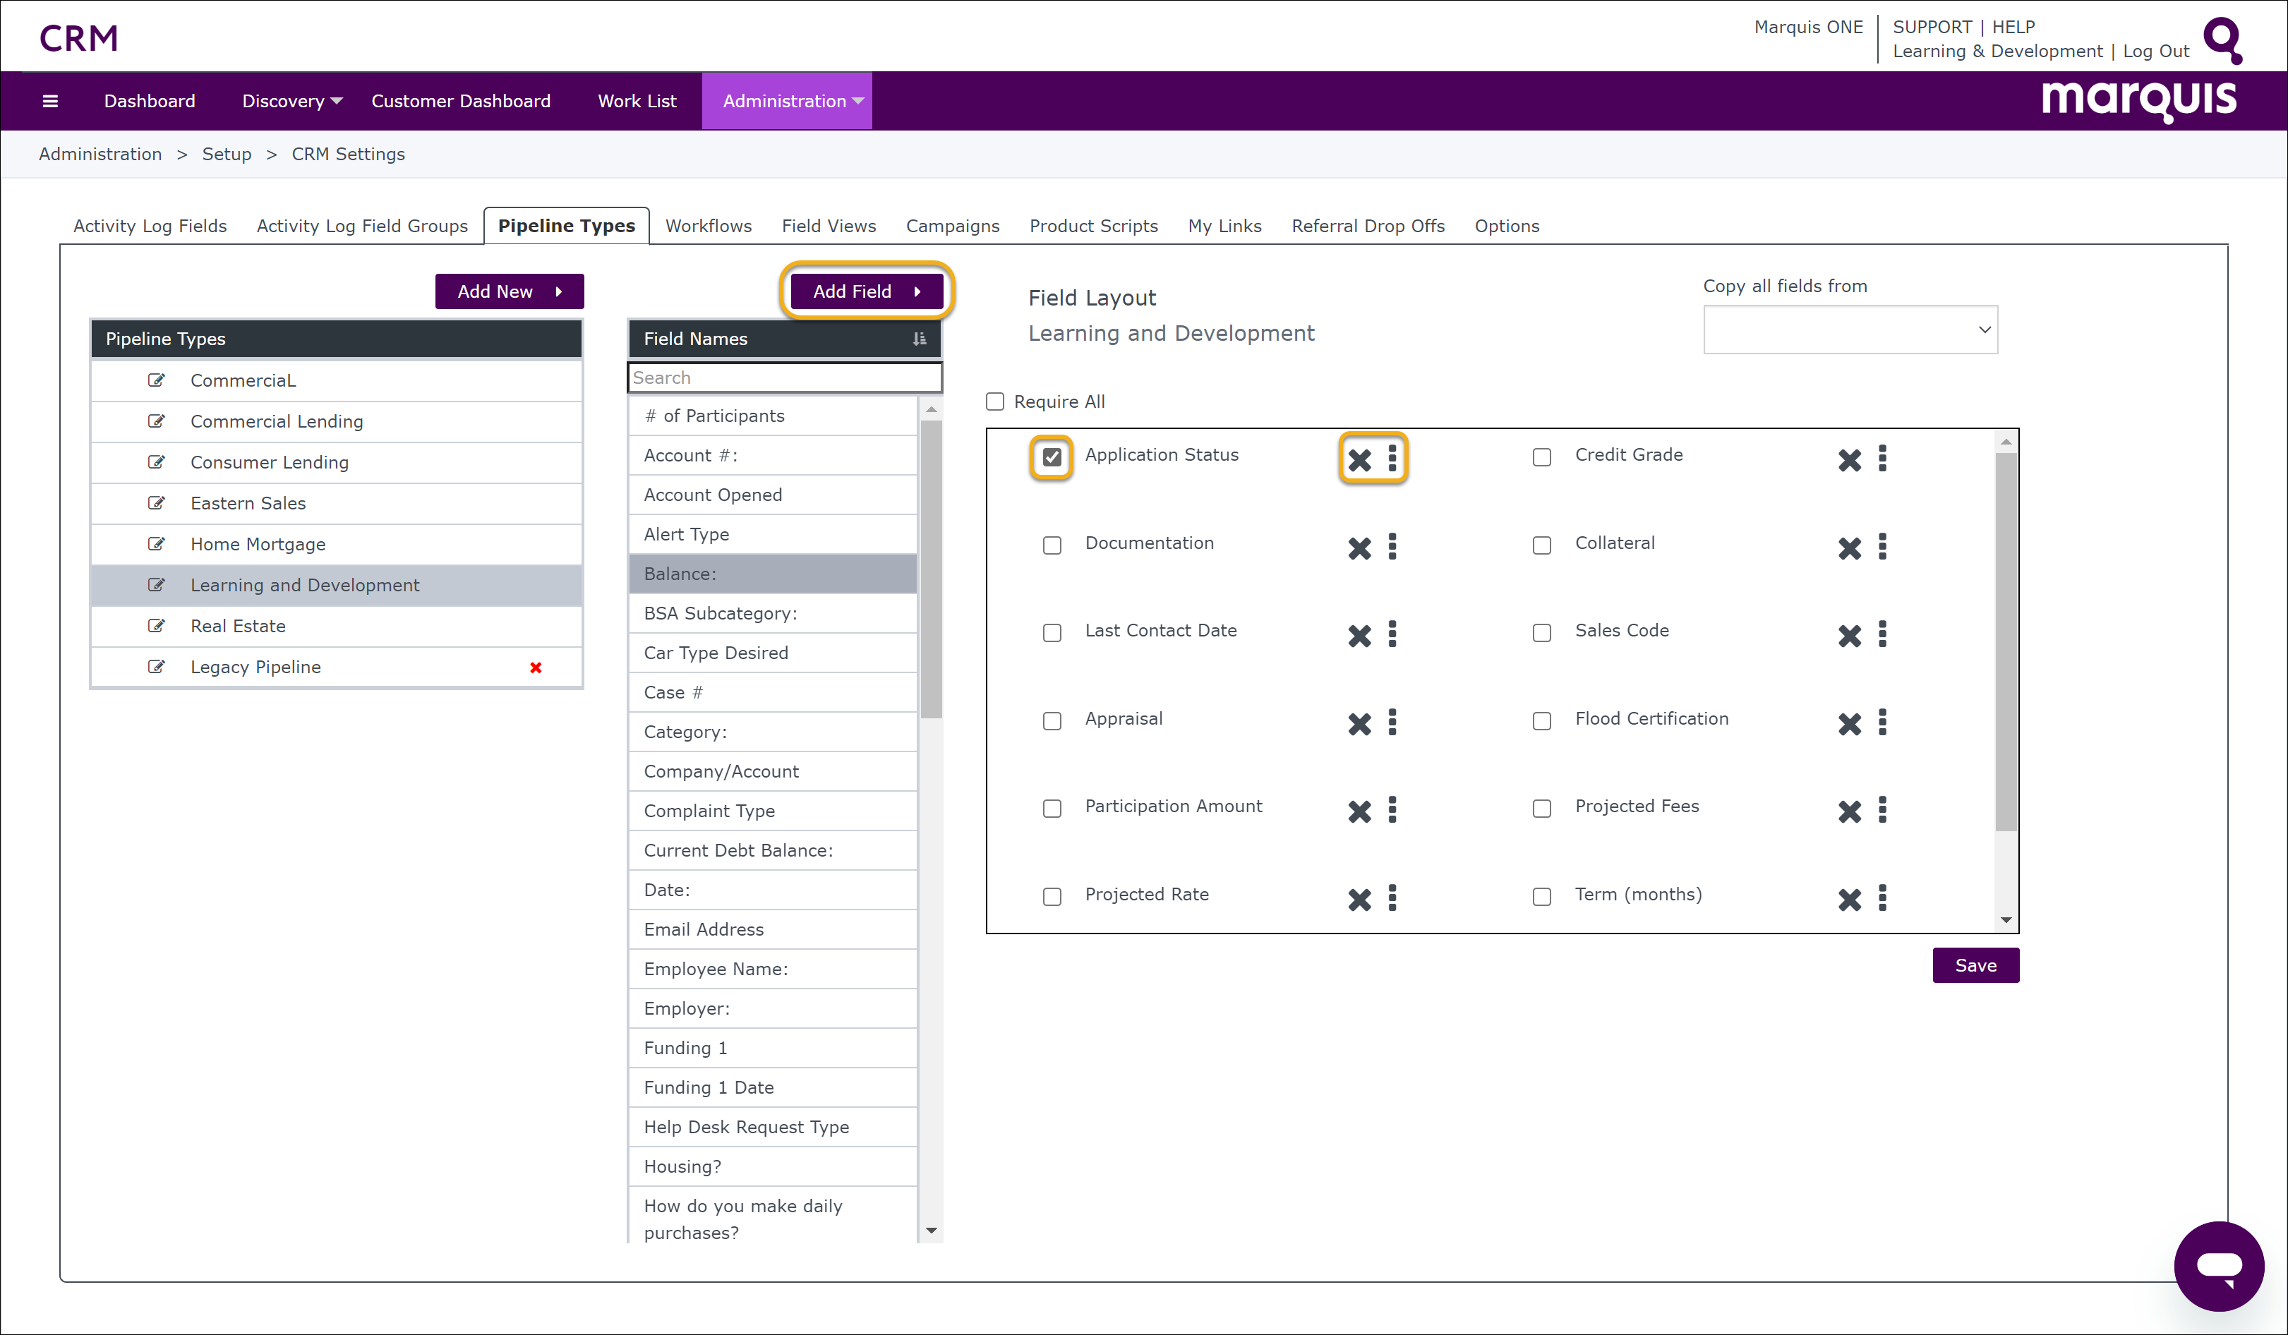
Task: Remove Credit Grade field with X
Action: tap(1850, 460)
